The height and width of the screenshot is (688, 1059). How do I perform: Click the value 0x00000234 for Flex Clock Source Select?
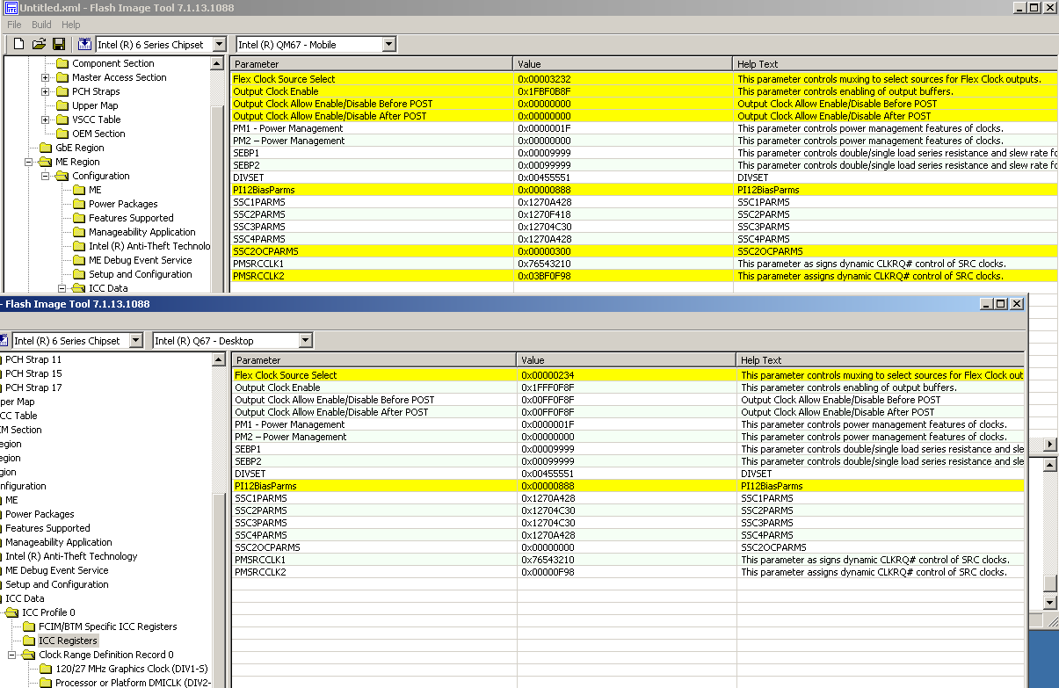(548, 375)
